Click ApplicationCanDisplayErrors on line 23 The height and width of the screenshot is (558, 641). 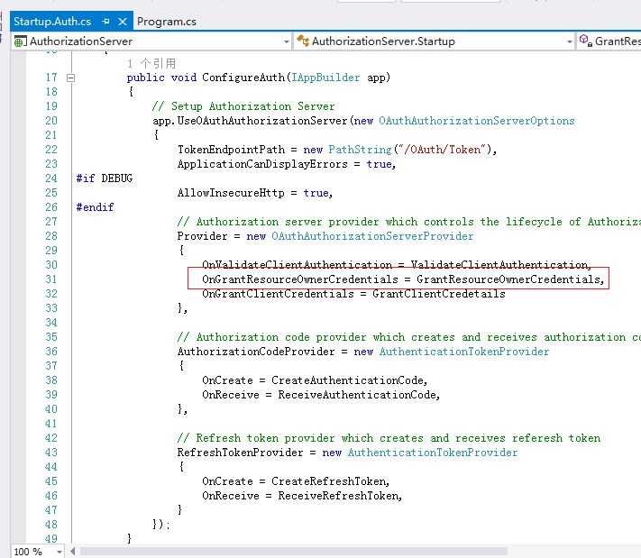point(262,164)
